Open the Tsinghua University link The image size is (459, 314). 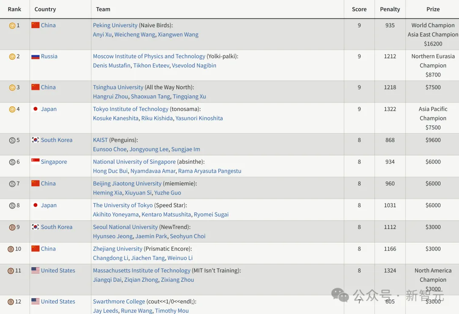pyautogui.click(x=118, y=87)
